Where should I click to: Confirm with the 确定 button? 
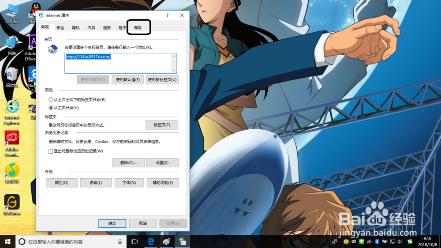tap(112, 223)
